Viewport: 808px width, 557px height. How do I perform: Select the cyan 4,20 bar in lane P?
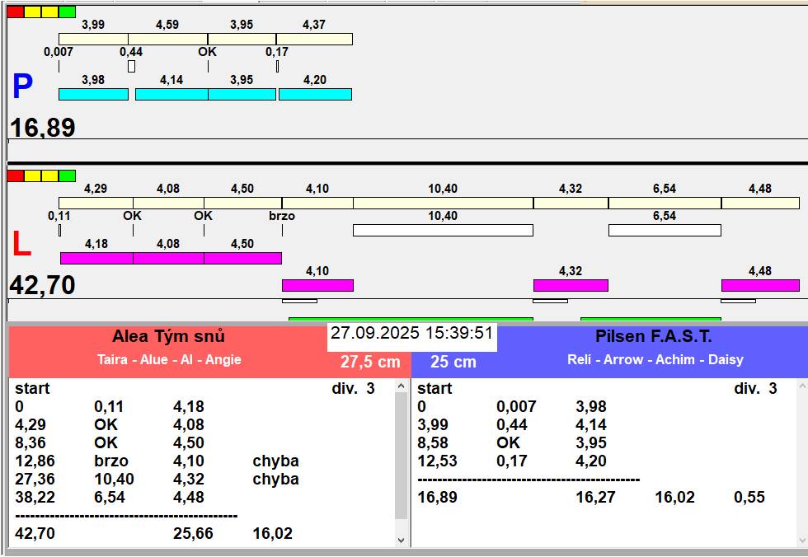315,94
